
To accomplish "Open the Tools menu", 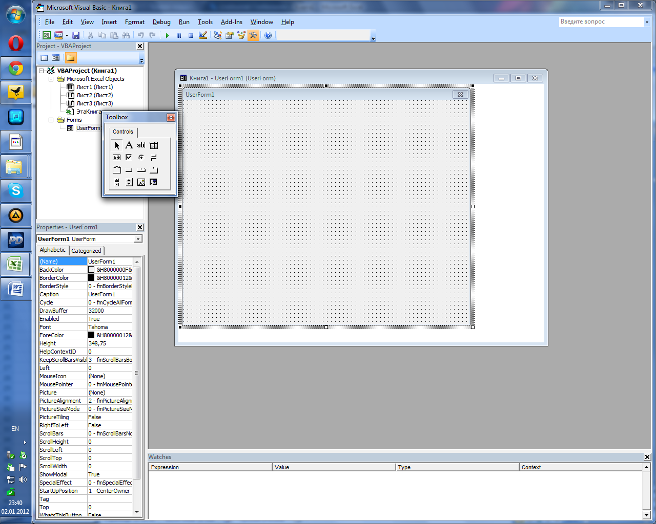I will click(205, 22).
